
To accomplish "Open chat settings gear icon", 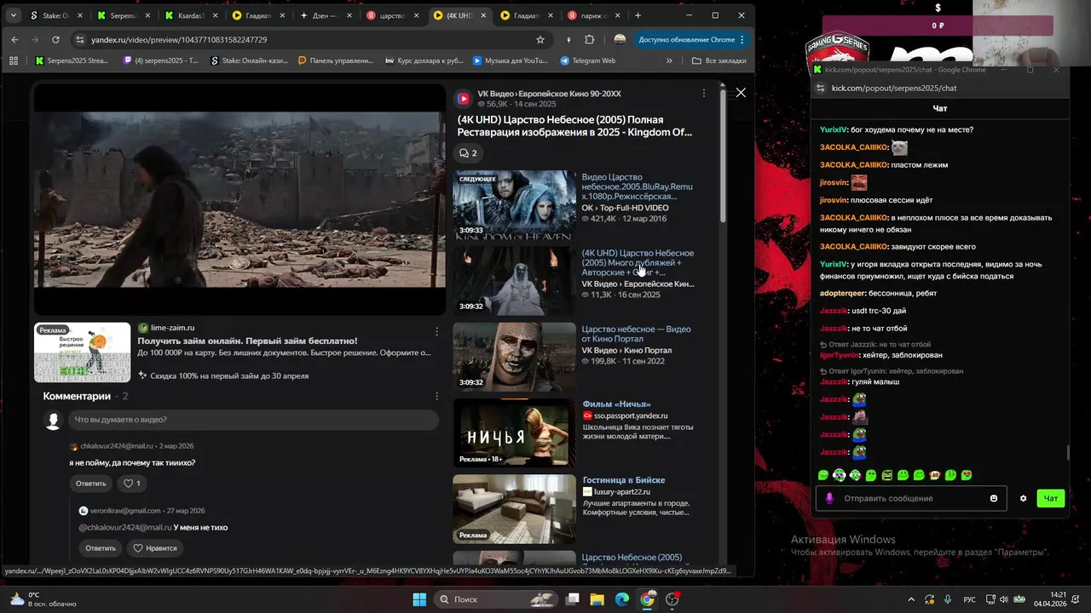I will coord(1023,498).
